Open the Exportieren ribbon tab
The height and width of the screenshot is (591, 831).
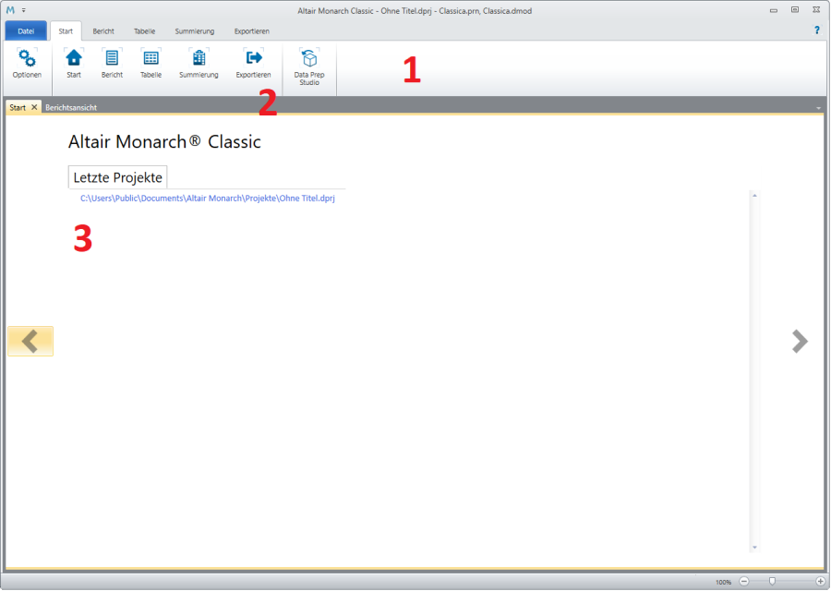(251, 31)
